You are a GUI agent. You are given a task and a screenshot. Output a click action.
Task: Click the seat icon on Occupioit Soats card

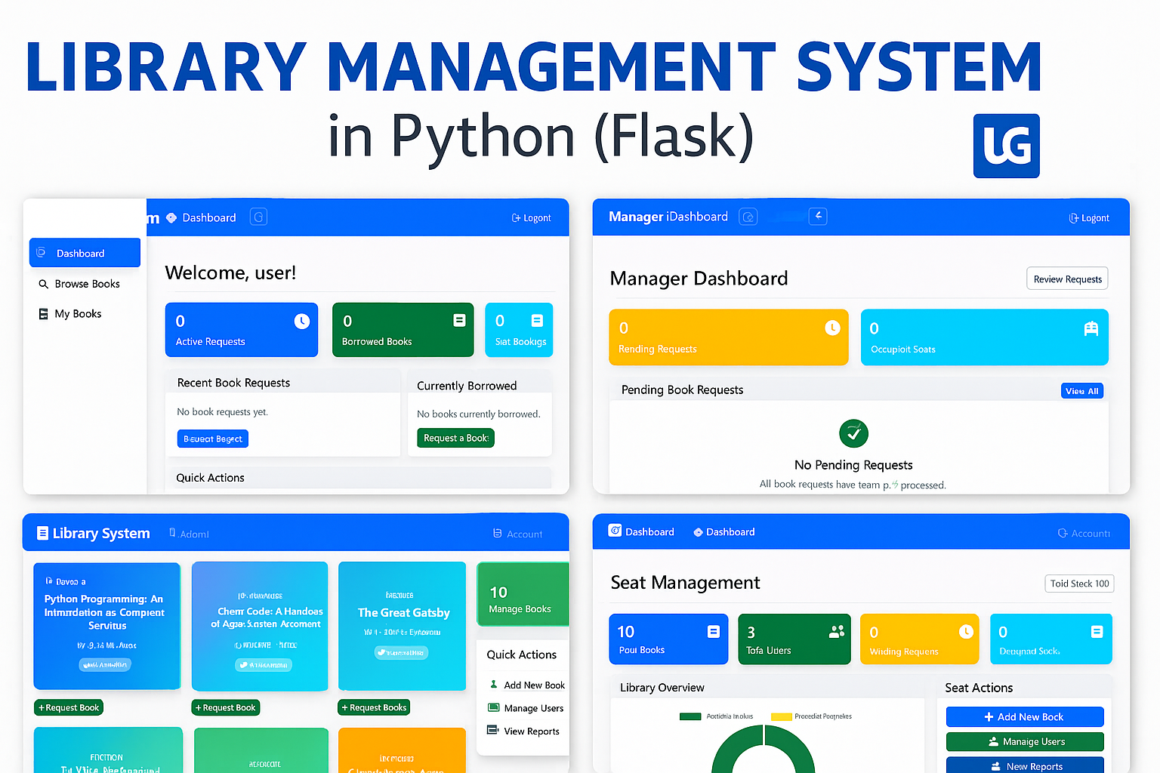click(x=1091, y=328)
